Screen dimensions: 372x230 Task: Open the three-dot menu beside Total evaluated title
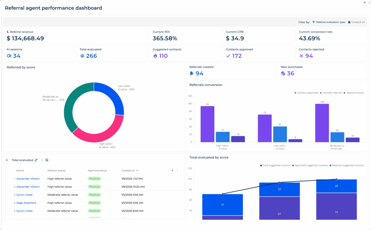pos(42,160)
